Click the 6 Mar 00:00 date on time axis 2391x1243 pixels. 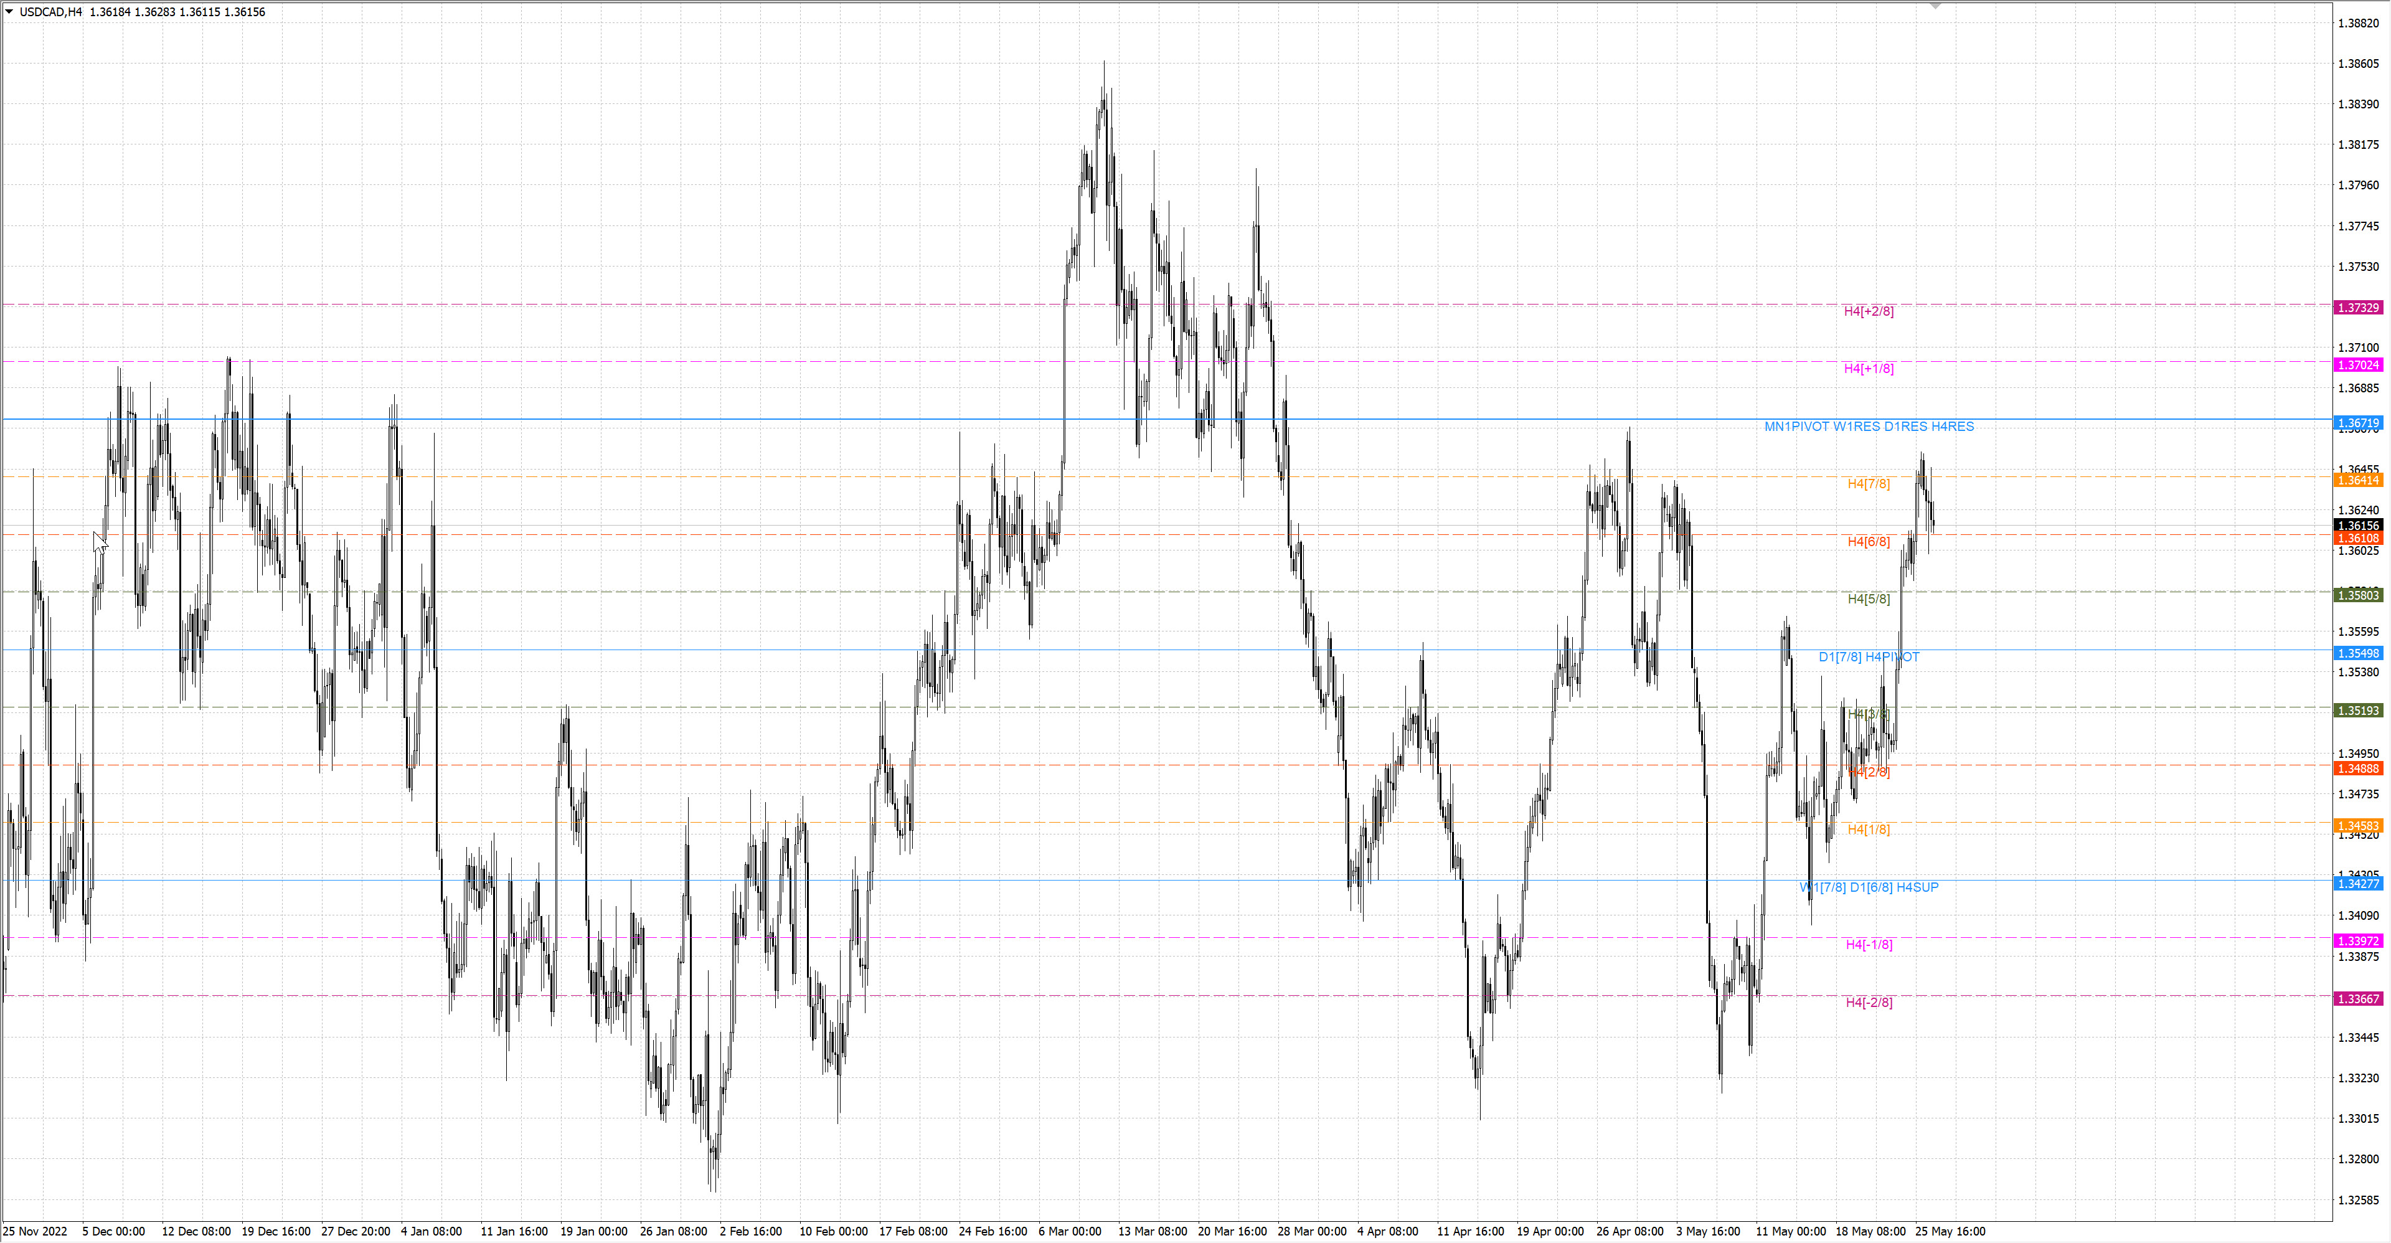tap(1069, 1231)
